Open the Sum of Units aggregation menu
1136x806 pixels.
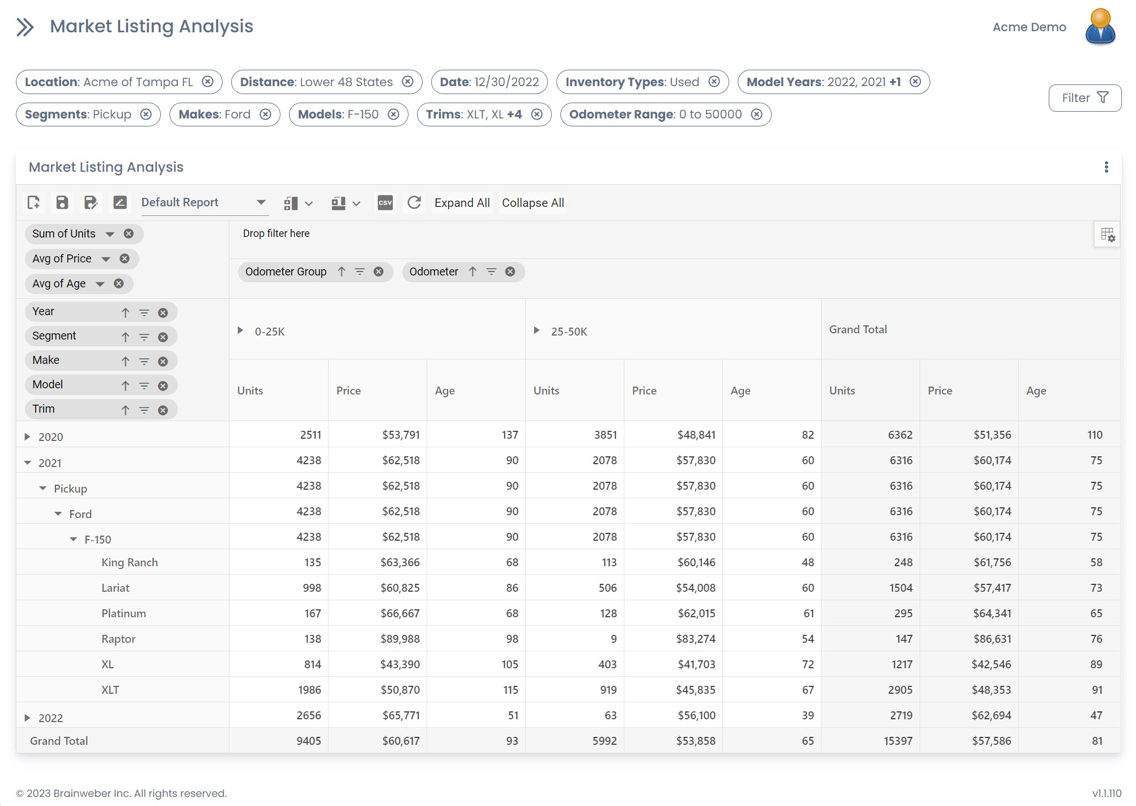coord(110,234)
